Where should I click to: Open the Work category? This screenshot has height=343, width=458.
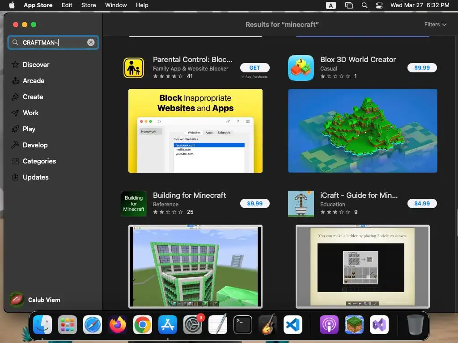coord(25,113)
